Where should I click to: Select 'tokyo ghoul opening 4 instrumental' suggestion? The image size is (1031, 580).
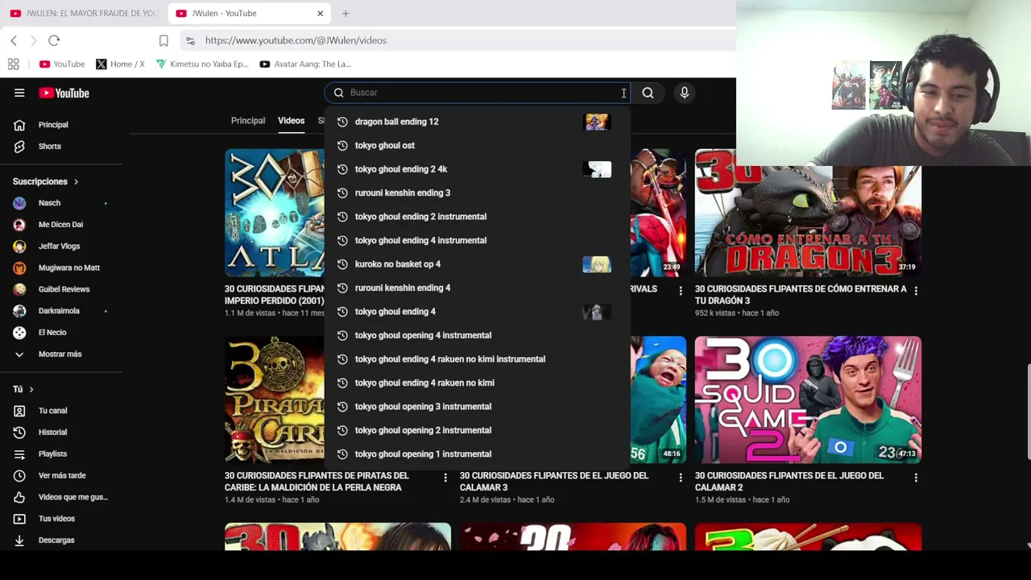click(478, 336)
